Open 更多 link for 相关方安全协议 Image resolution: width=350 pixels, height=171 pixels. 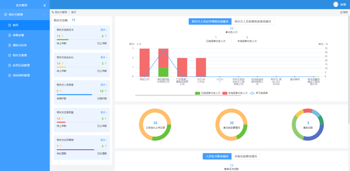103,57
